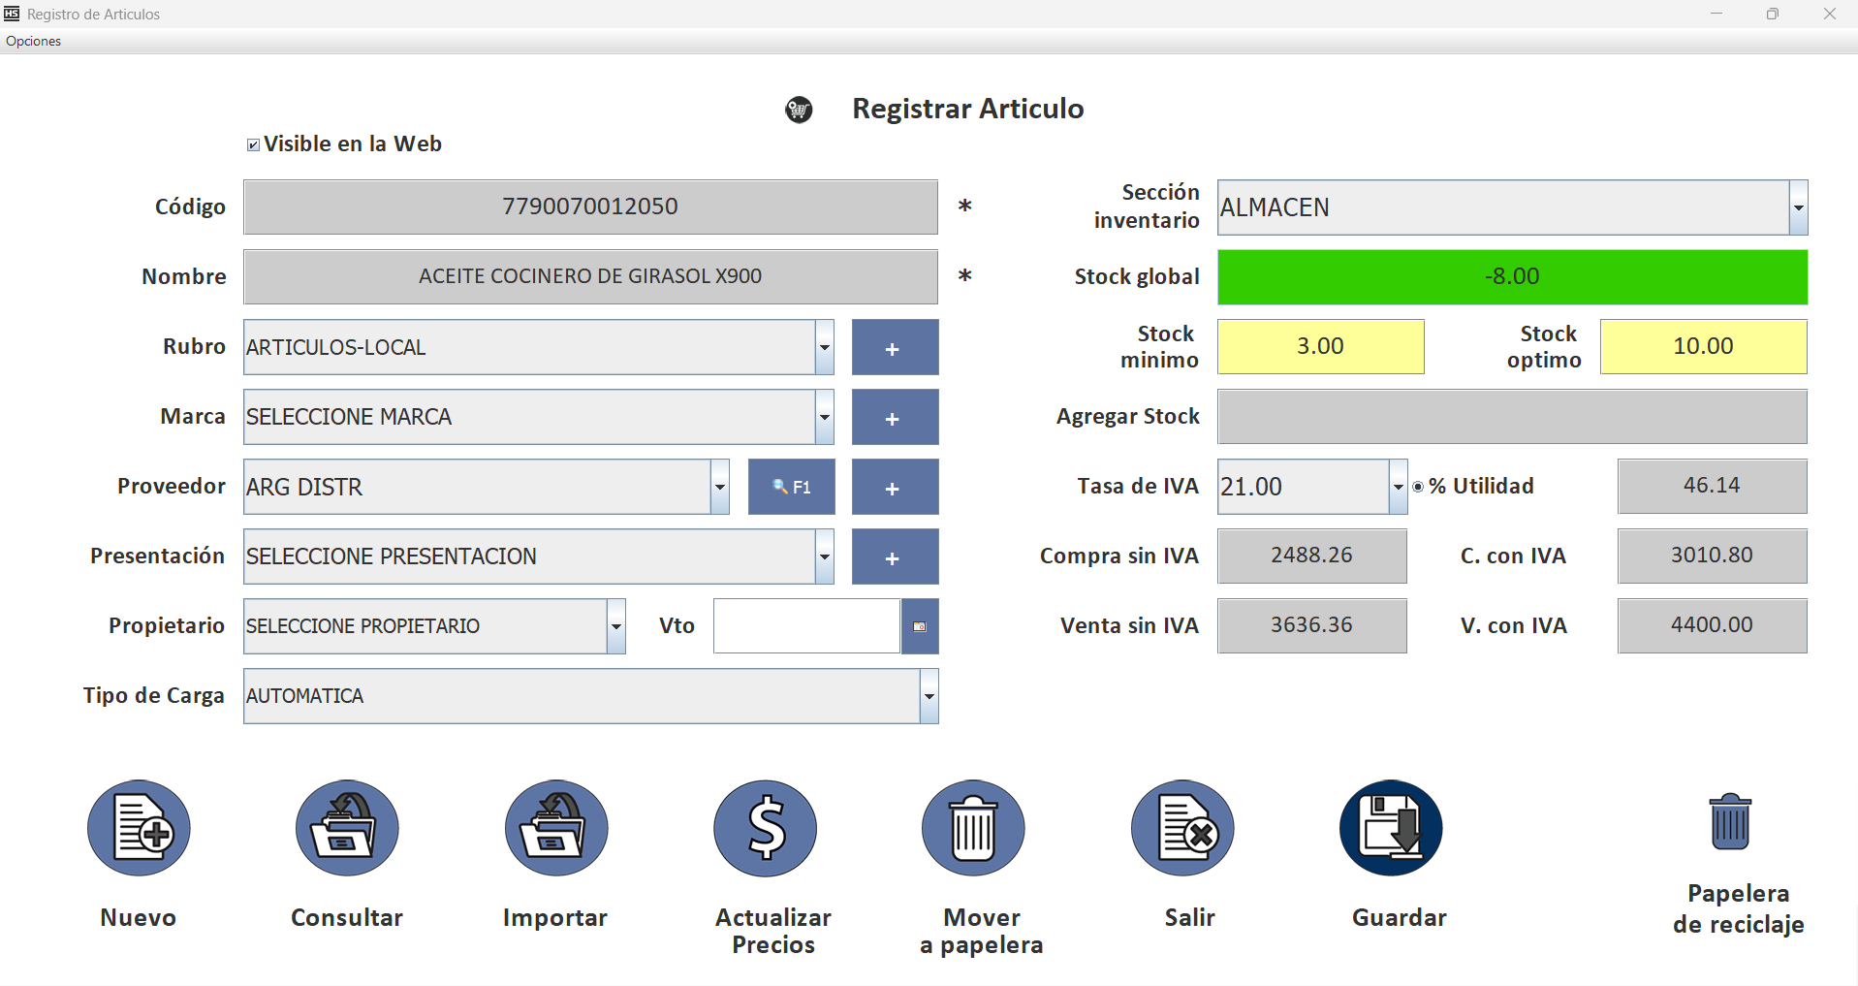Save with the Guardar floppy disk icon
This screenshot has height=986, width=1858.
coord(1391,828)
